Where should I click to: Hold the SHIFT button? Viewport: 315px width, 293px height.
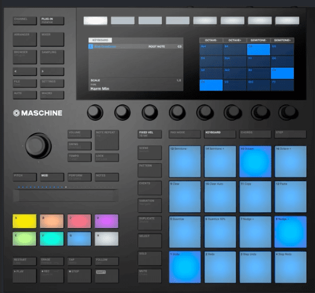[107, 275]
